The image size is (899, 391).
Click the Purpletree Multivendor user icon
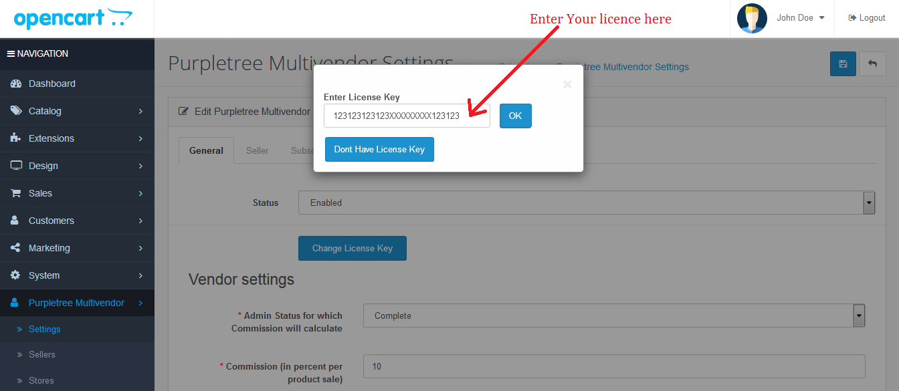pos(15,303)
